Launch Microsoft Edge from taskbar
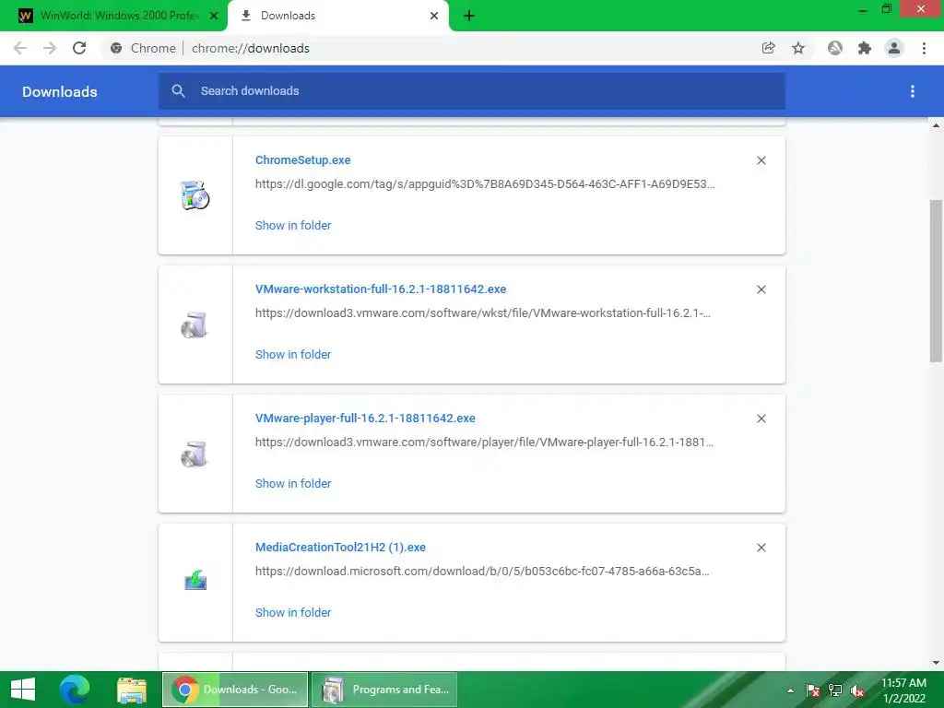This screenshot has width=944, height=708. point(75,690)
